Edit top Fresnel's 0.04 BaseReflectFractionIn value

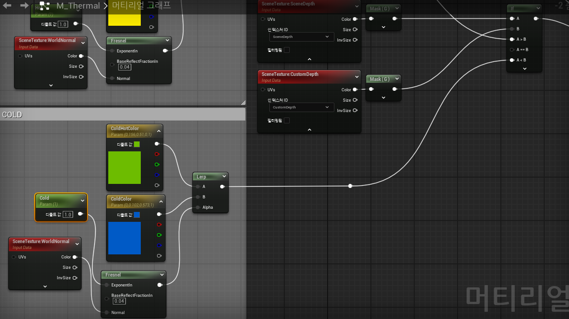tap(125, 67)
